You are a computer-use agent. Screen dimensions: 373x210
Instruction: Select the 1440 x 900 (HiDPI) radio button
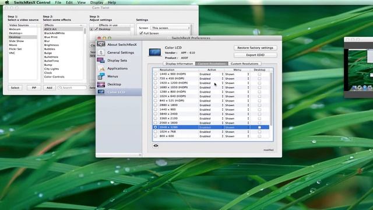tap(156, 74)
